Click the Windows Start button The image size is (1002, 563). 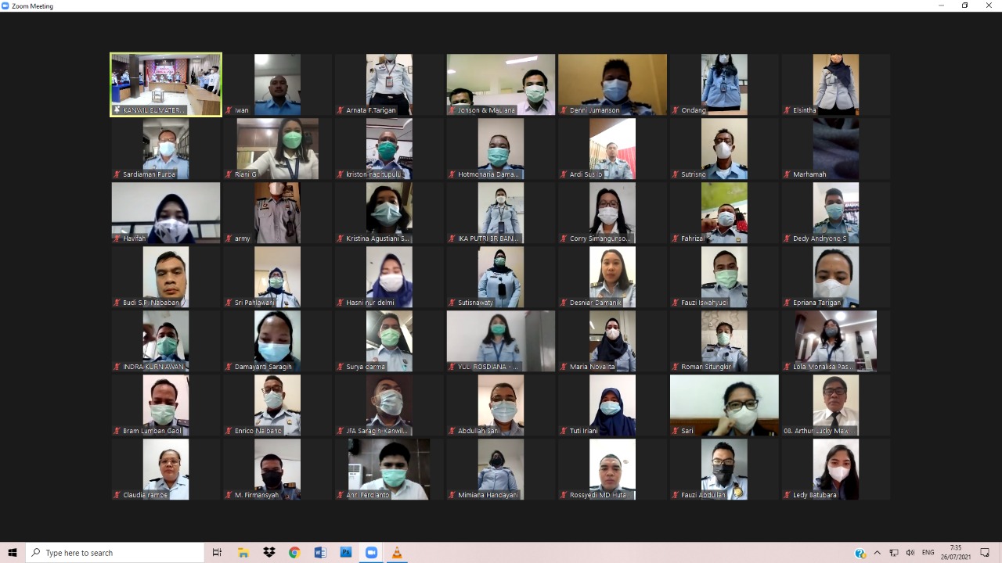(13, 553)
